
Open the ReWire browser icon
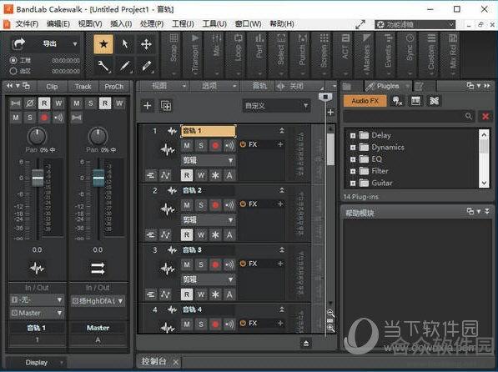[x=434, y=101]
